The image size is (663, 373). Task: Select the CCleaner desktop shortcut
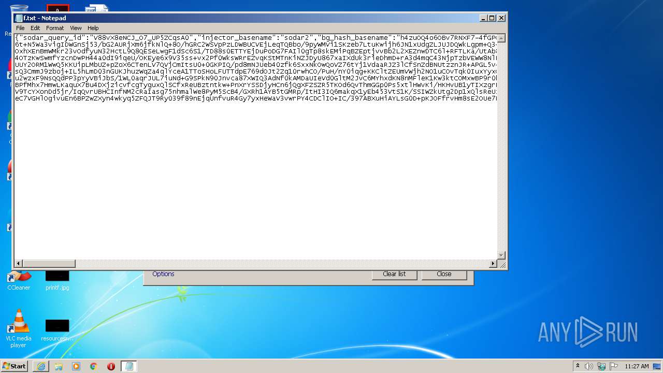(x=19, y=280)
